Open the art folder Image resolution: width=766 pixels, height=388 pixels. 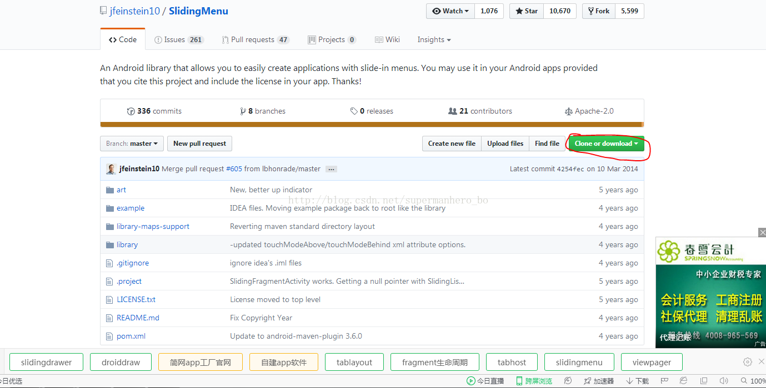(x=121, y=190)
